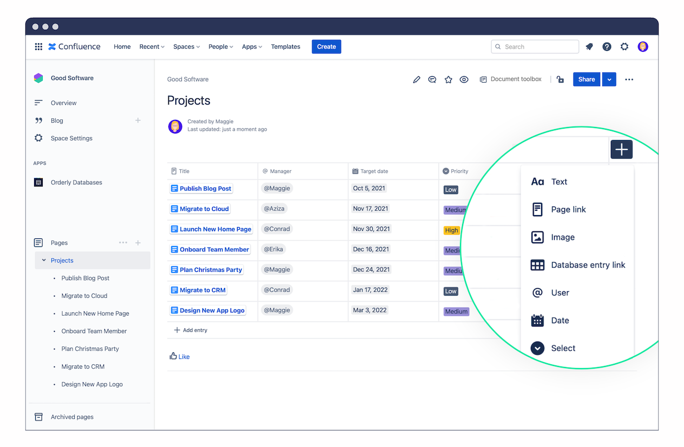This screenshot has height=447, width=684.
Task: Click the large plus add-column button
Action: coord(622,149)
